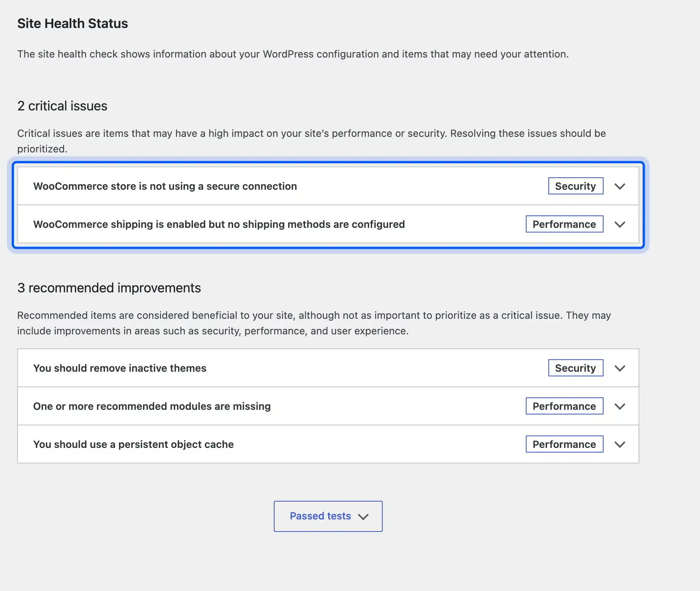Click 'You should use a persistent object cache'

pyautogui.click(x=133, y=444)
